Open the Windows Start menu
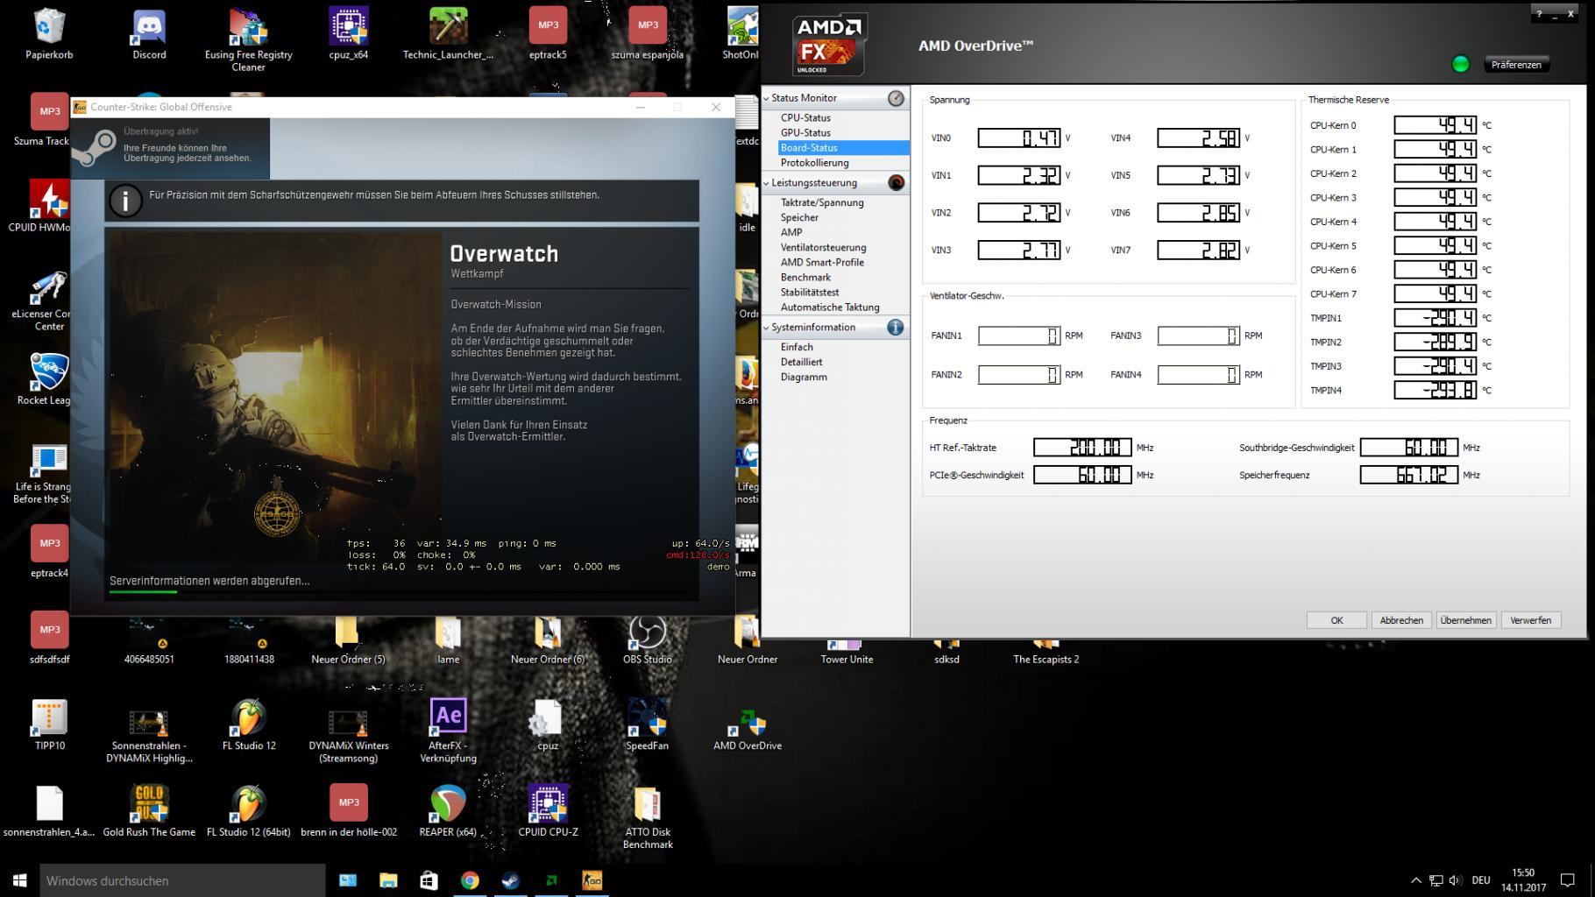The height and width of the screenshot is (897, 1595). click(19, 880)
